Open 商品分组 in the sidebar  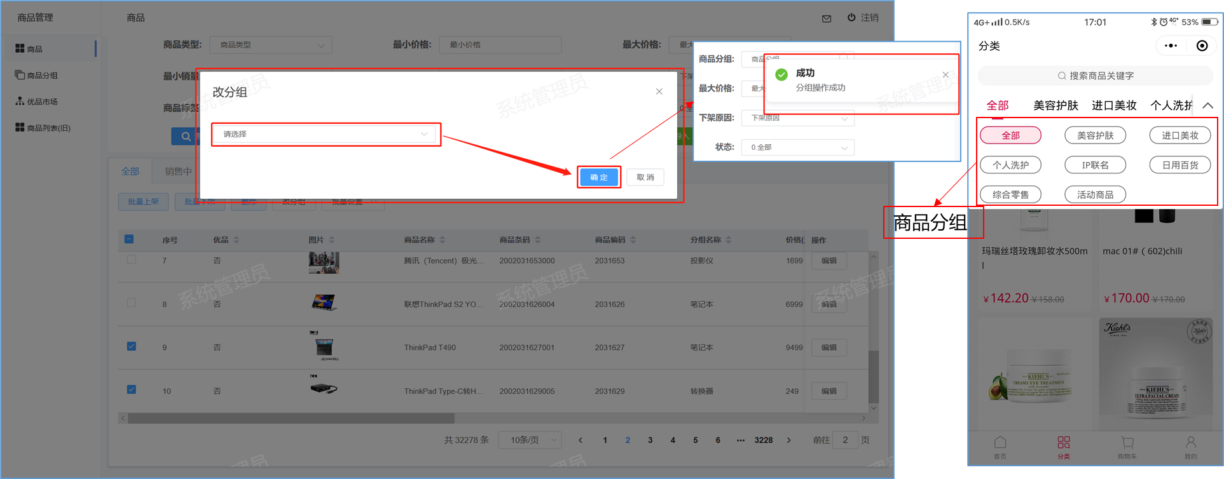(x=42, y=75)
